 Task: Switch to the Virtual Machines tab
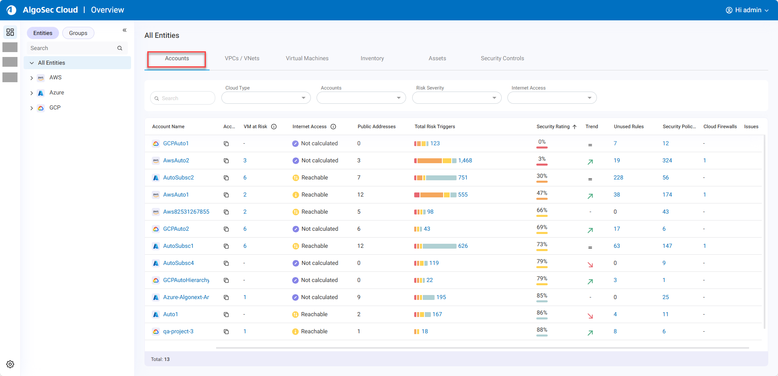click(307, 59)
